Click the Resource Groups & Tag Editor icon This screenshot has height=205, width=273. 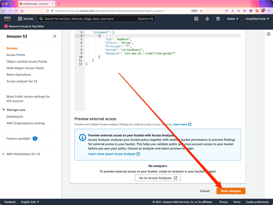point(6,26)
